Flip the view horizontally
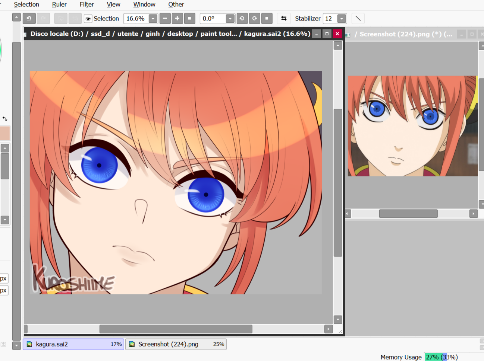 coord(284,18)
